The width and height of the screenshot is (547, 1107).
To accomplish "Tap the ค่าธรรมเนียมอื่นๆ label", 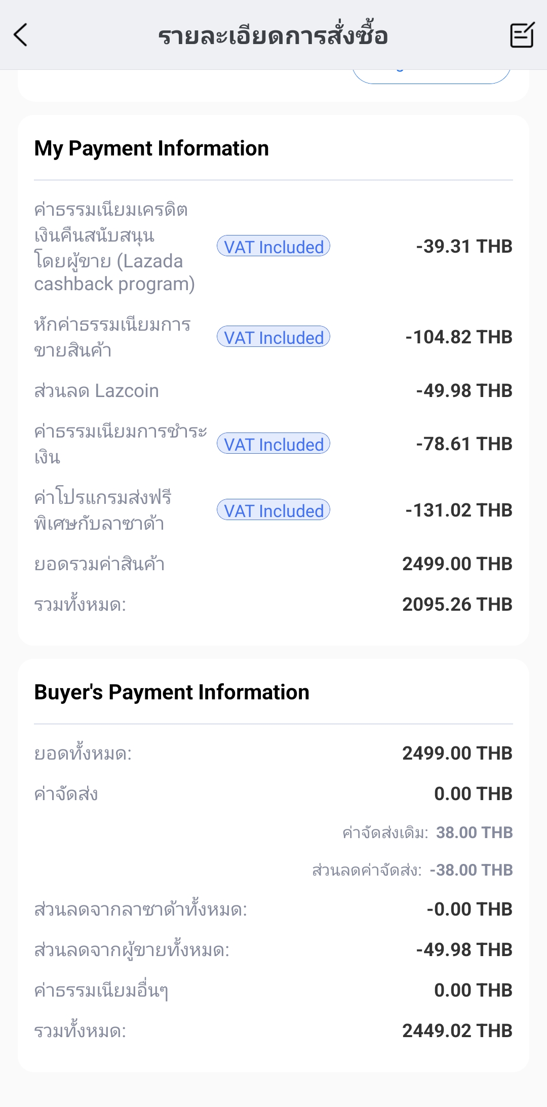I will point(101,991).
